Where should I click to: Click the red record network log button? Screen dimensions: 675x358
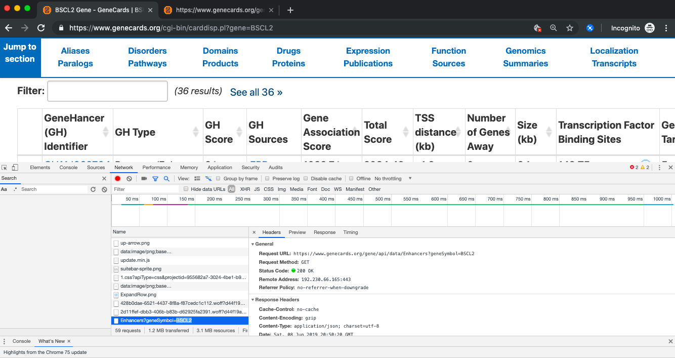pyautogui.click(x=117, y=179)
